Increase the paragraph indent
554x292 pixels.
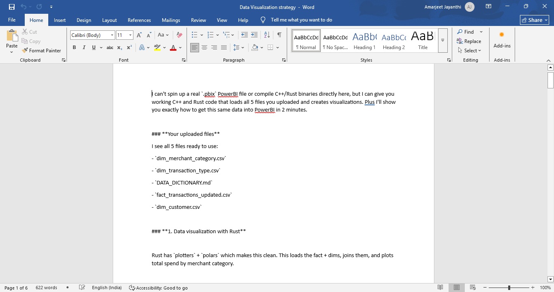tap(254, 35)
